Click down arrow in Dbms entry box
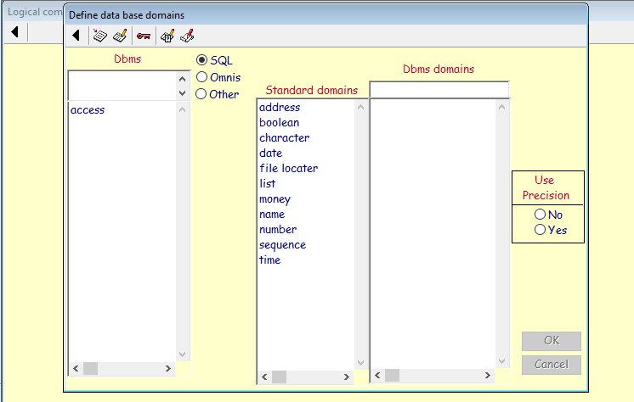This screenshot has height=402, width=634. [182, 93]
